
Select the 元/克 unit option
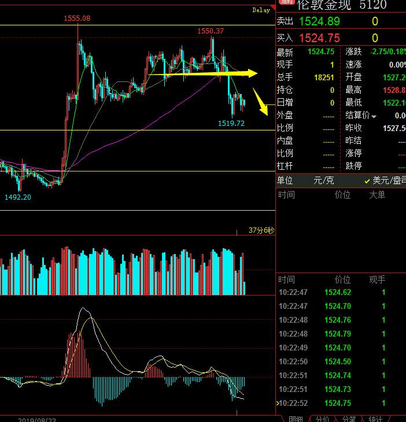click(x=323, y=181)
